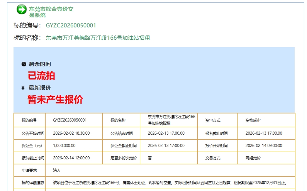
Task: Open the 东莞市综合竞价交易系统 title link
Action: pos(51,12)
